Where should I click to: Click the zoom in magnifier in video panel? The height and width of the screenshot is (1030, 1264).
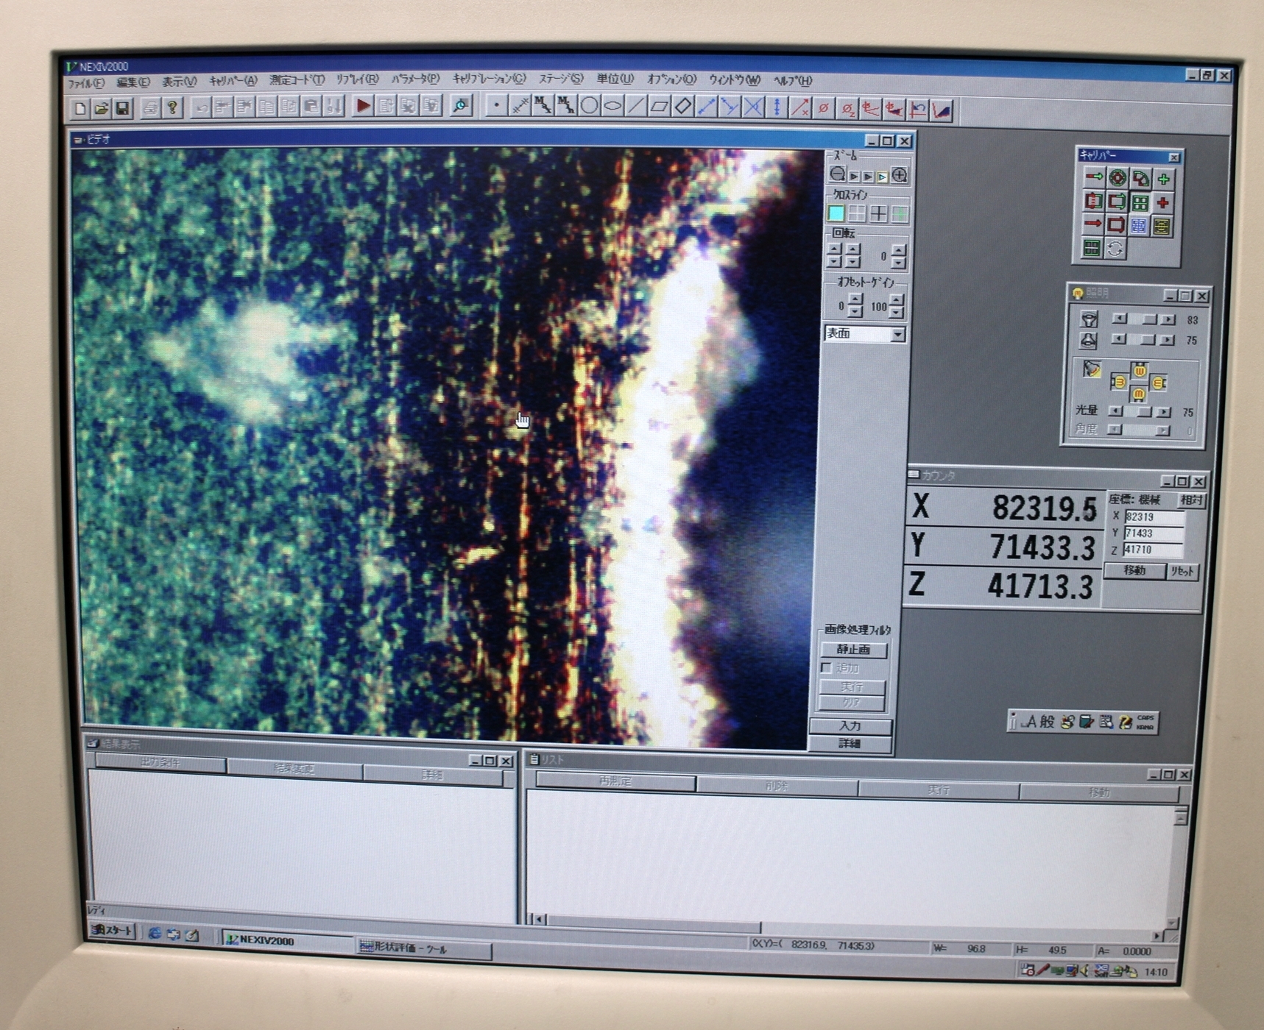(900, 175)
